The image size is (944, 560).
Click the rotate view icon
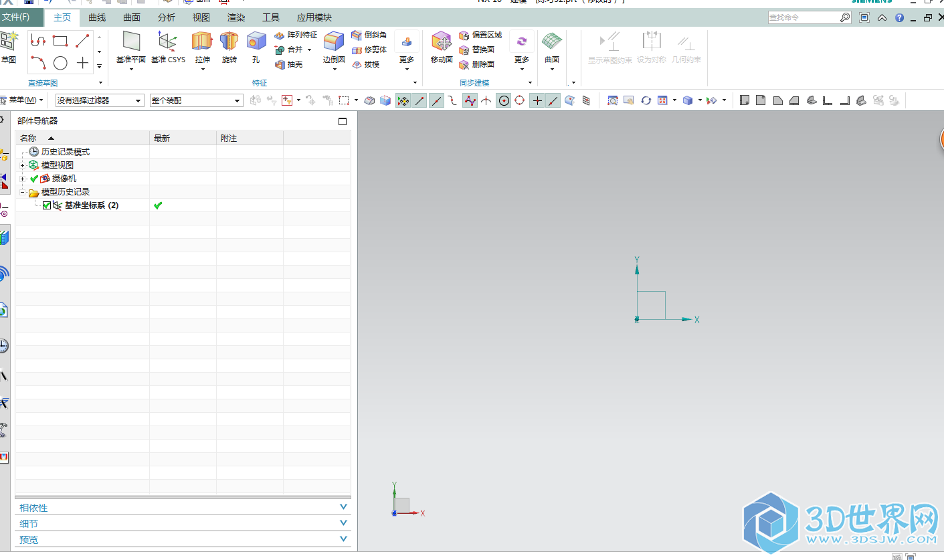click(x=646, y=100)
